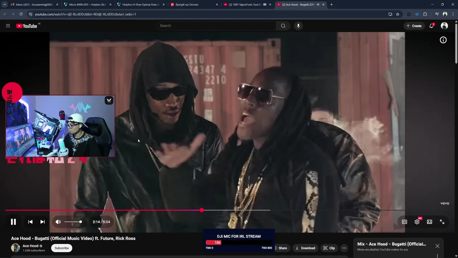This screenshot has height=258, width=458.
Task: Show video info card icon
Action: click(x=443, y=40)
